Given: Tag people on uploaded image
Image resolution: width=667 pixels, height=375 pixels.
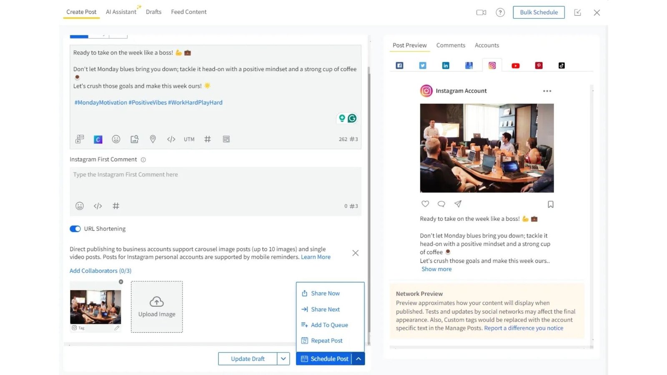Looking at the screenshot, I should point(78,328).
